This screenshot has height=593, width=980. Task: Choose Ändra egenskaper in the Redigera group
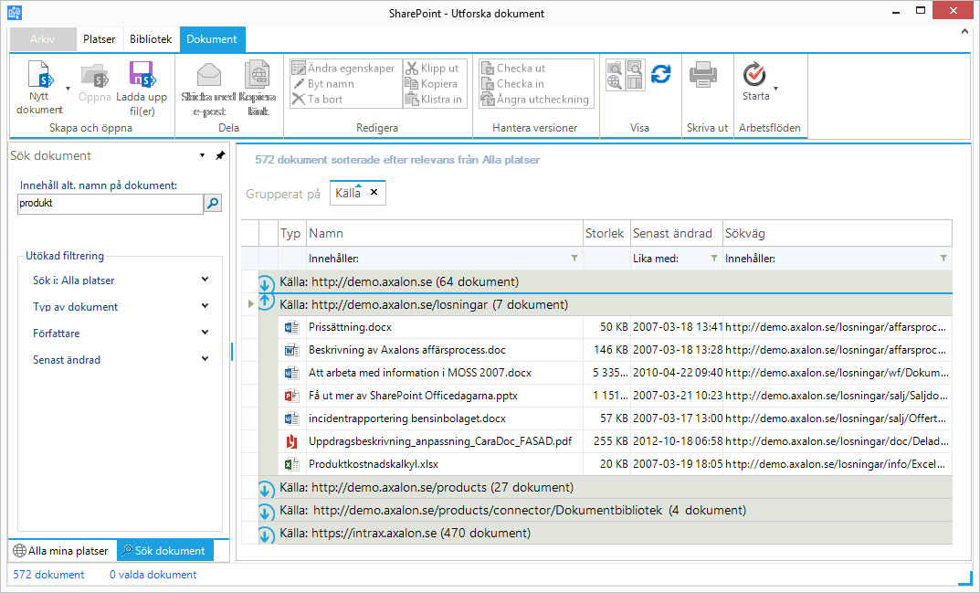pyautogui.click(x=343, y=69)
